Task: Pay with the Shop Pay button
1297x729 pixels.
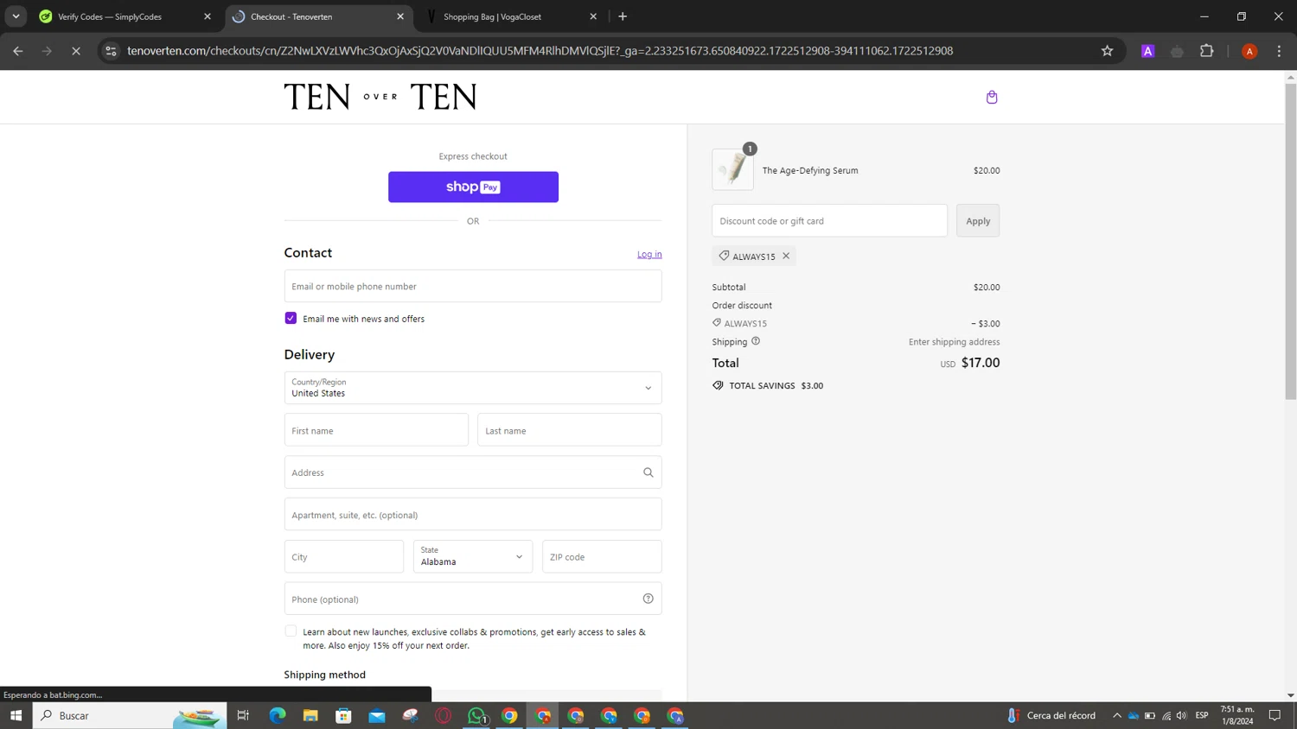Action: coord(473,187)
